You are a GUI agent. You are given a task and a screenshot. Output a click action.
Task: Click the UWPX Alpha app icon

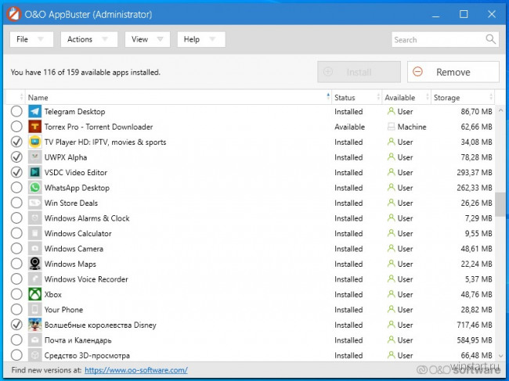(x=34, y=157)
